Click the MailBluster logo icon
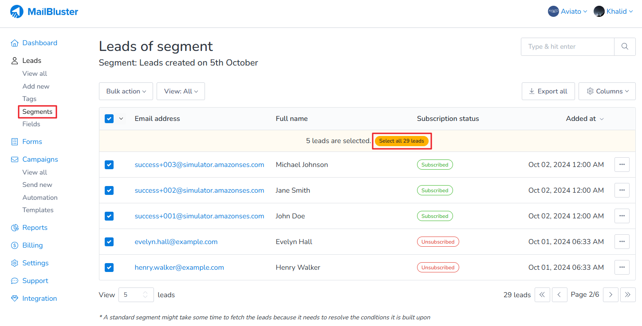Screen dimensions: 642x326 (17, 12)
